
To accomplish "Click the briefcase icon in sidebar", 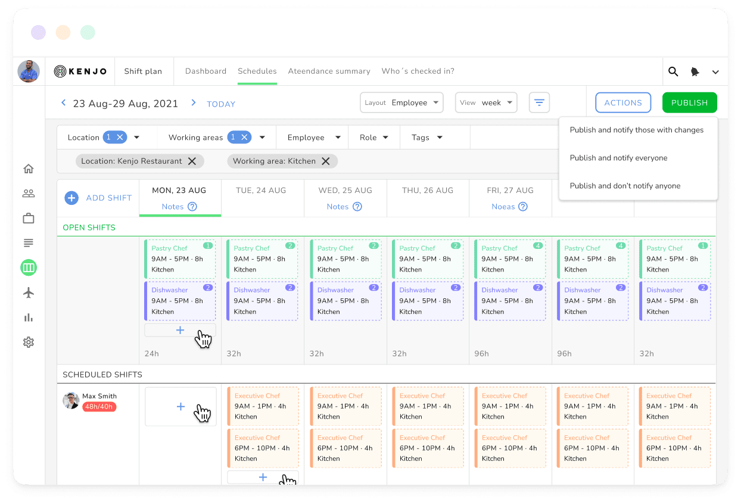I will coord(29,219).
